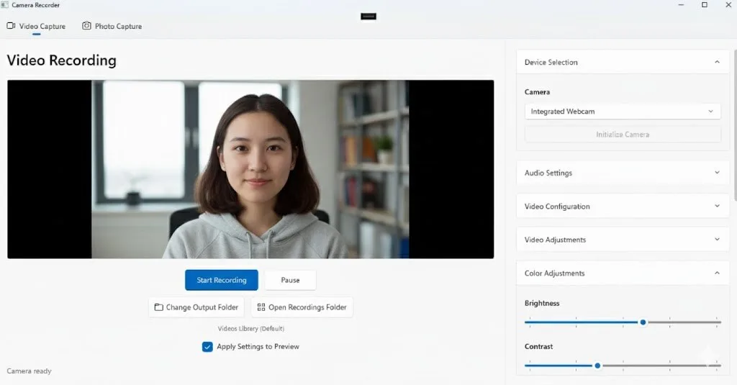Click the folder icon on Change Output Folder
The width and height of the screenshot is (737, 385).
click(x=159, y=307)
